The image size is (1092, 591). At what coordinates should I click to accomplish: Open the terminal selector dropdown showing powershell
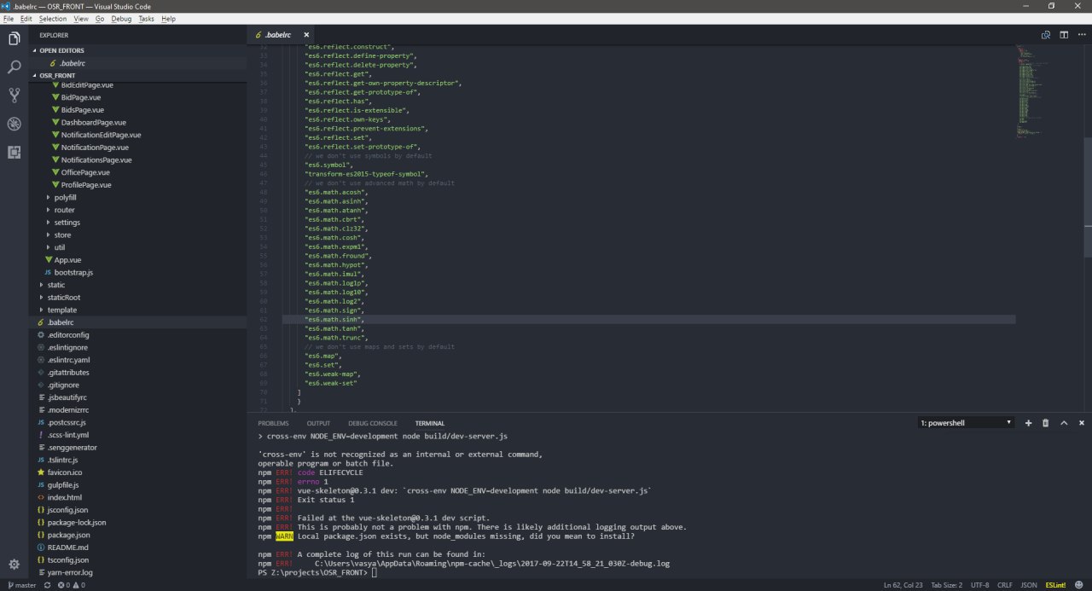tap(966, 423)
